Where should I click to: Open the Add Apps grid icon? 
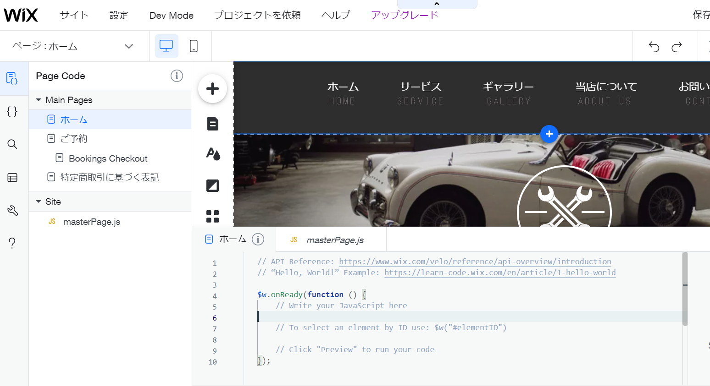pyautogui.click(x=212, y=216)
